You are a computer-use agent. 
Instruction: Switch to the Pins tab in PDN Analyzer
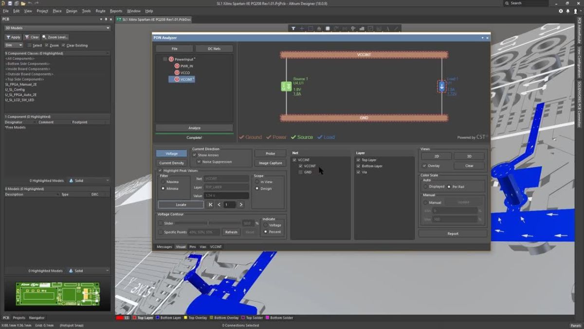(192, 247)
